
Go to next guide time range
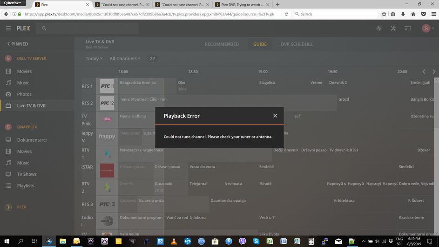[x=434, y=72]
